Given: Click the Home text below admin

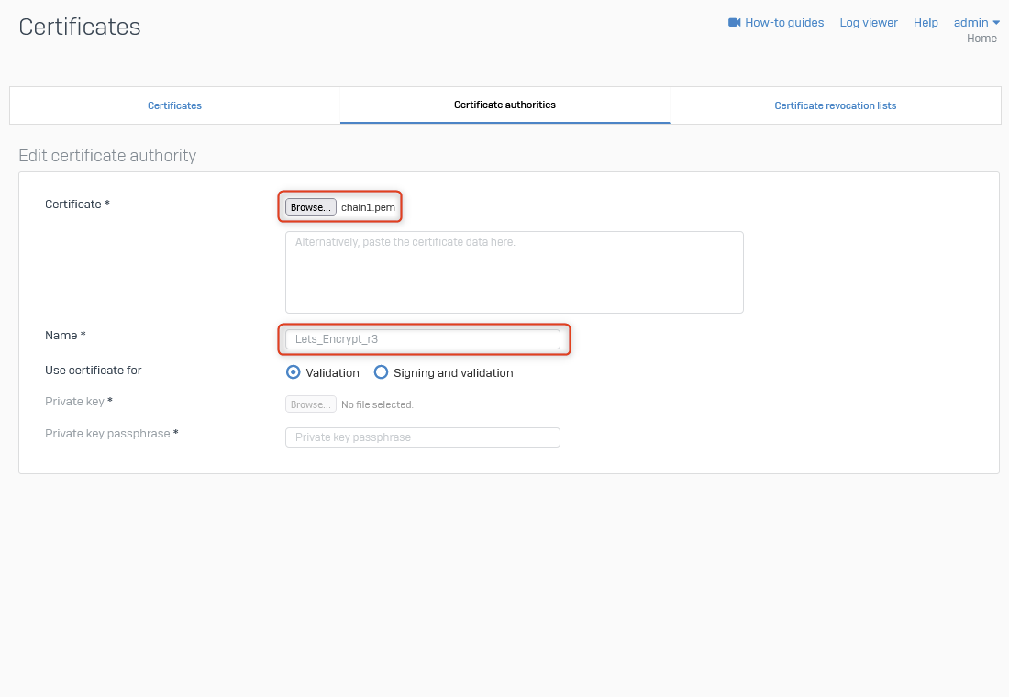Looking at the screenshot, I should click(981, 39).
